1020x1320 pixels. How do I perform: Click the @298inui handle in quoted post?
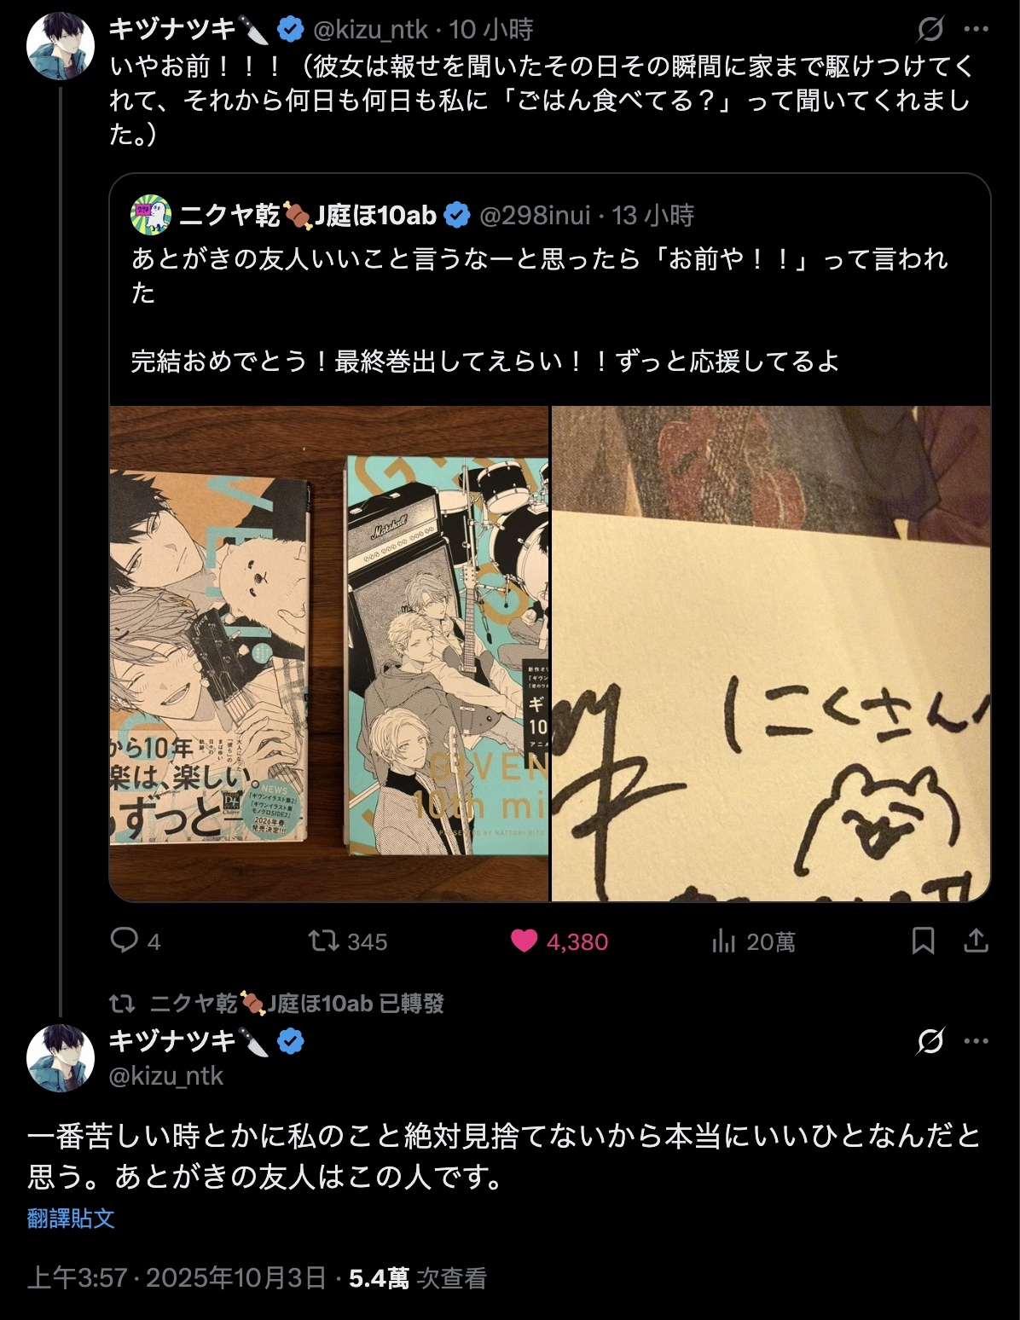[535, 215]
